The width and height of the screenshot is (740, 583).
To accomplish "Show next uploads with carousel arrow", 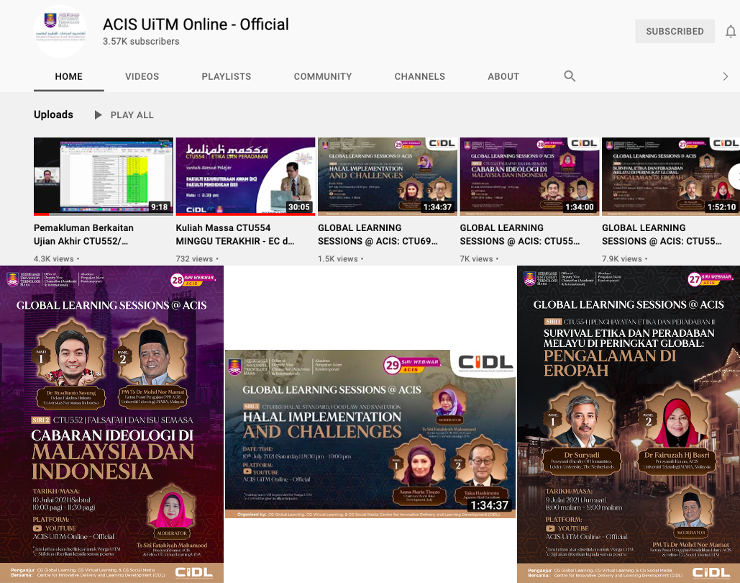I will [x=735, y=176].
